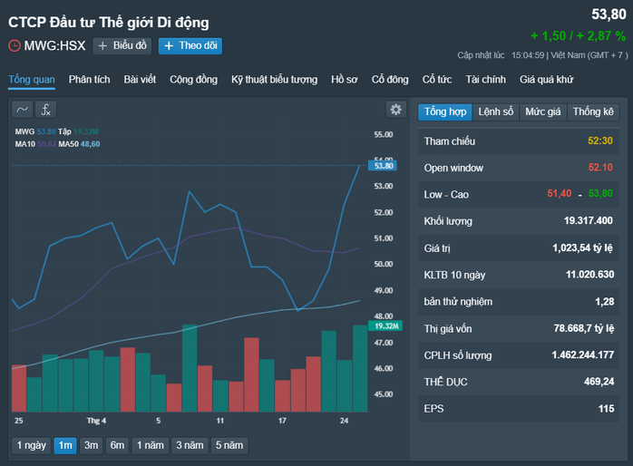The height and width of the screenshot is (466, 633).
Task: Click the 55.00 price axis label
Action: (x=383, y=135)
